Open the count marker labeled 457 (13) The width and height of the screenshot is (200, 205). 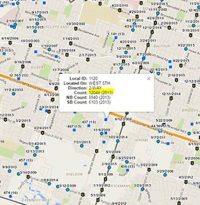point(26,164)
